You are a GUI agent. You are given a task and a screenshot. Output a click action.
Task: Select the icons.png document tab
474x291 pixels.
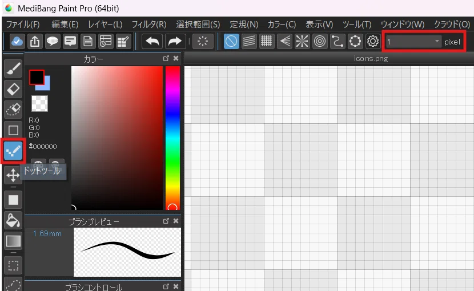371,58
